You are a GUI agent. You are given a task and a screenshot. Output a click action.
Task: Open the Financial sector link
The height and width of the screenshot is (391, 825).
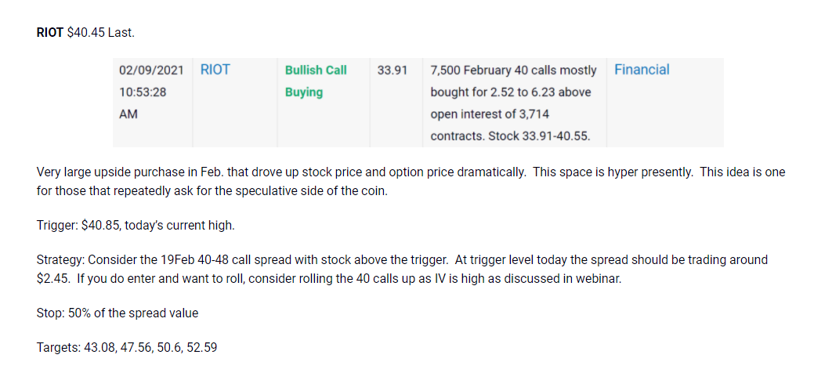tap(642, 70)
